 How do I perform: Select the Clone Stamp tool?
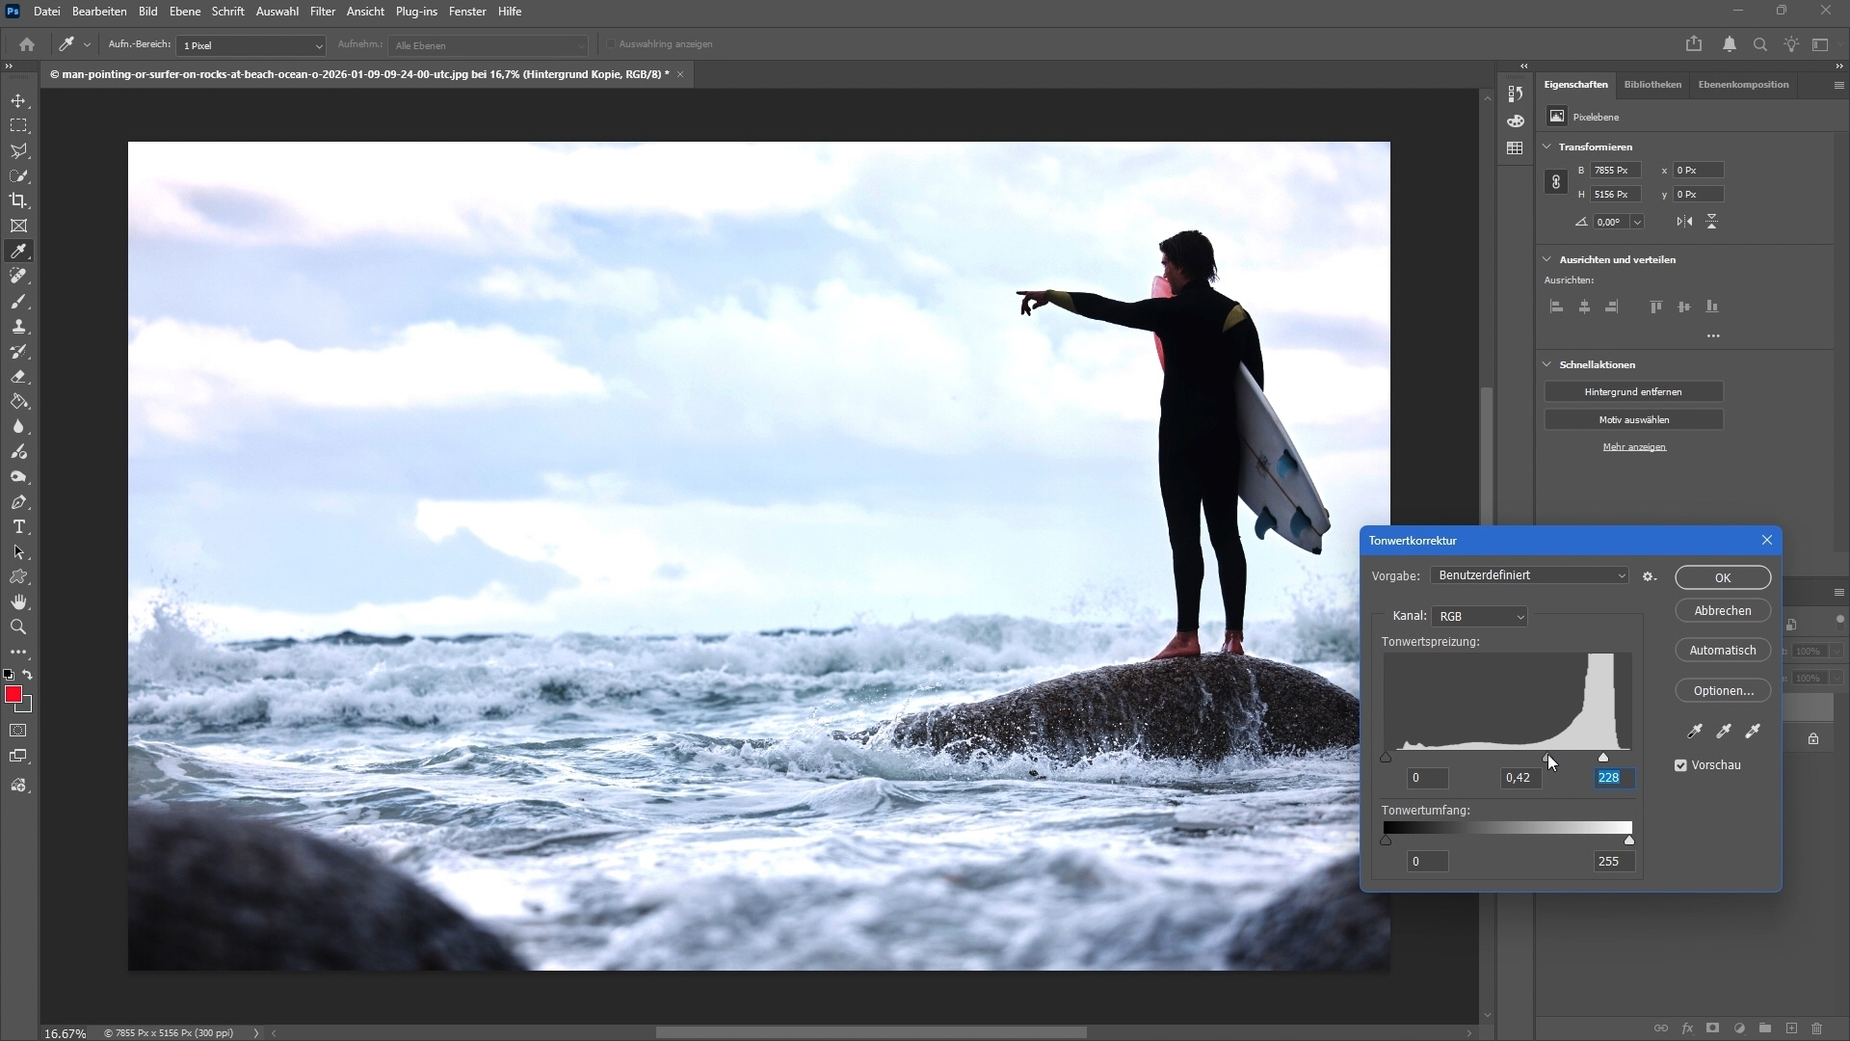coord(18,327)
